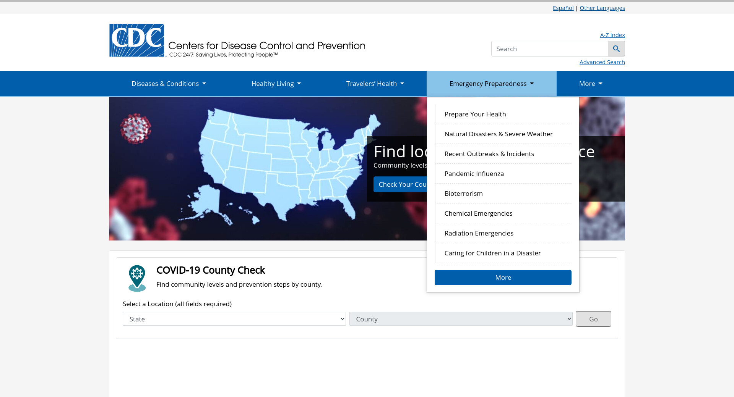The image size is (734, 397).
Task: Expand the More navigation menu
Action: pyautogui.click(x=590, y=84)
